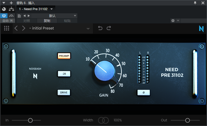Click the round dial icon beside routing
This screenshot has height=126, width=207.
tap(4, 9)
